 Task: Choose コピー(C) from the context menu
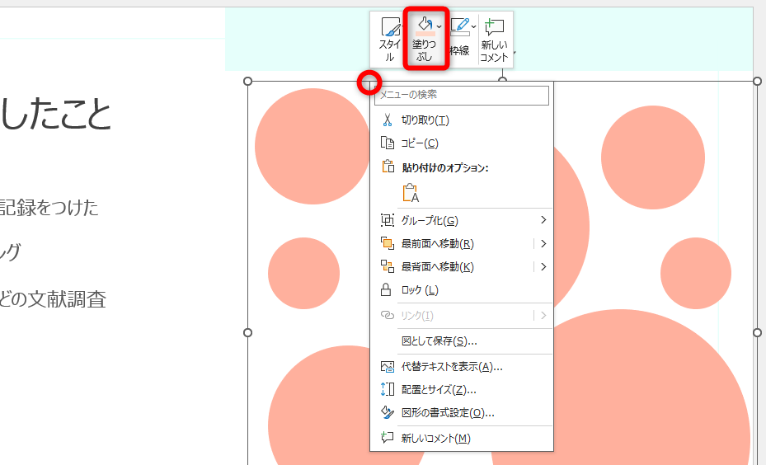[462, 143]
